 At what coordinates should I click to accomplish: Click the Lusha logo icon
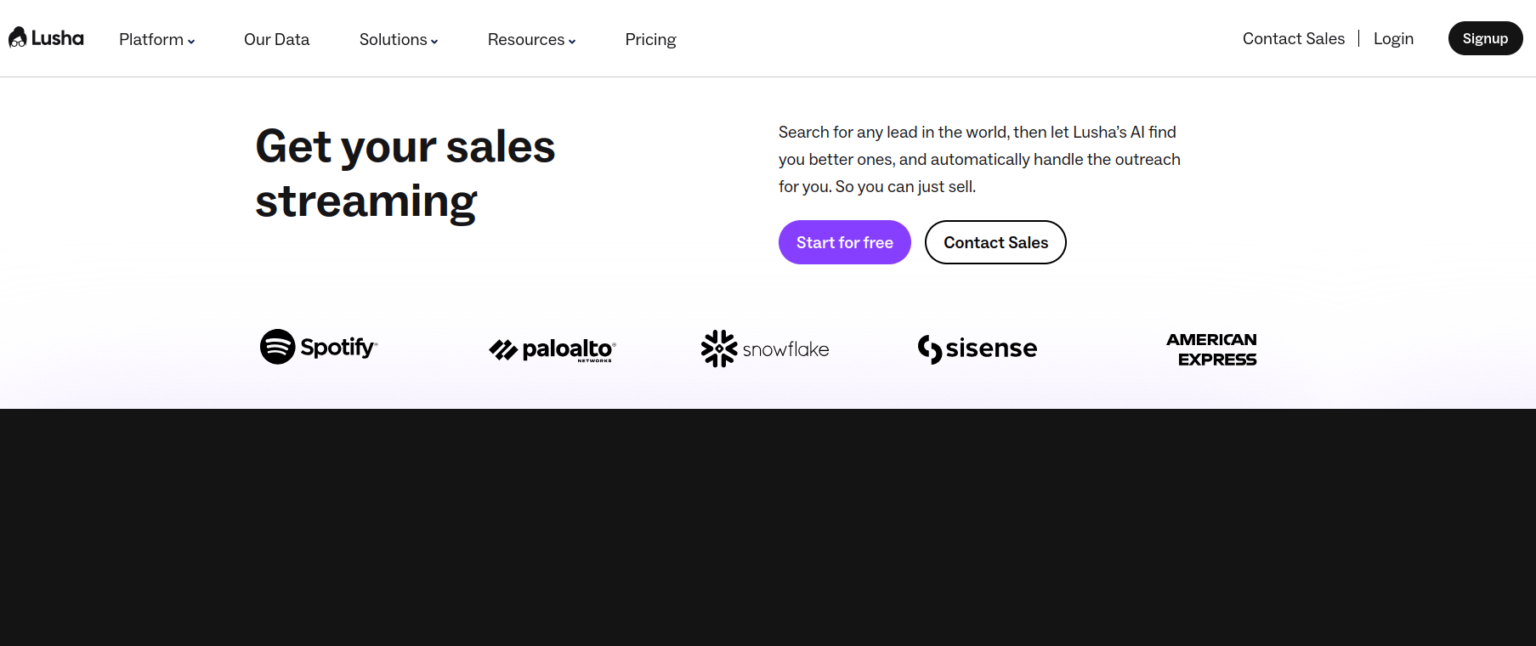pos(18,38)
